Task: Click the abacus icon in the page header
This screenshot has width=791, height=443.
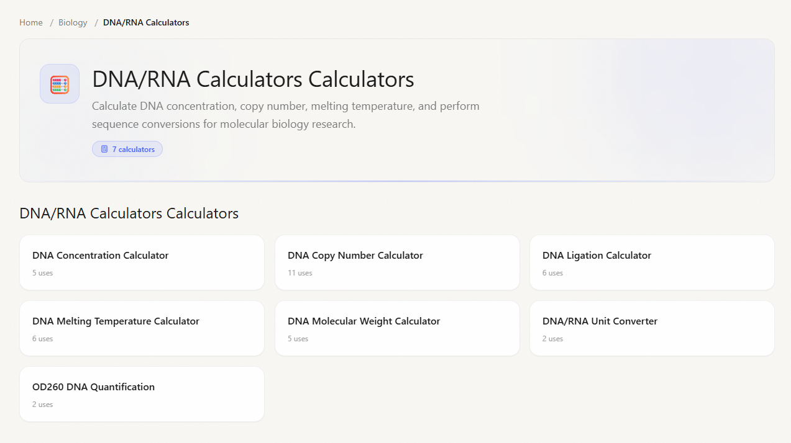Action: point(59,84)
